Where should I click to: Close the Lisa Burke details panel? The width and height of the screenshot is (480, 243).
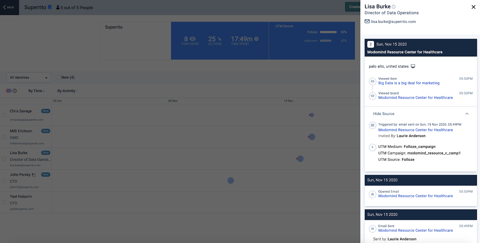473,7
